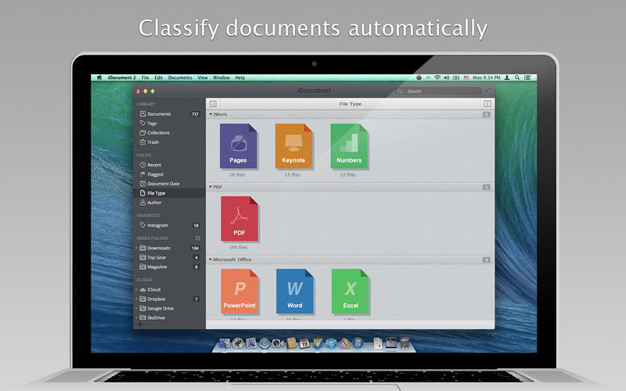Open Notification Center icon
Screen dimensions: 626x391
[x=527, y=77]
